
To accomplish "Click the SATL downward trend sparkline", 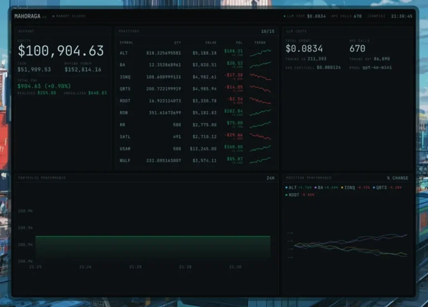I will click(x=260, y=136).
